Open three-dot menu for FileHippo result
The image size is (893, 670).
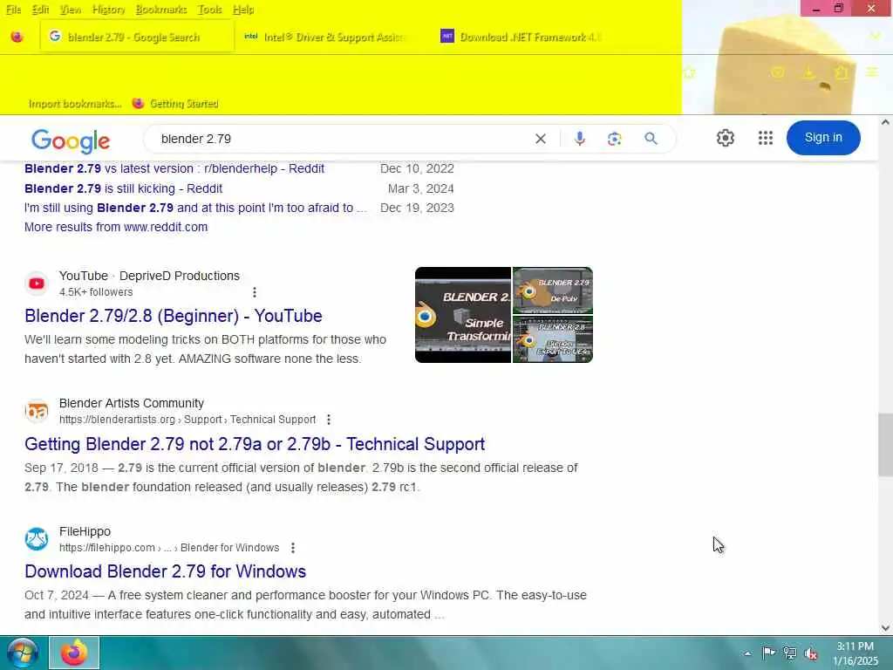point(293,548)
